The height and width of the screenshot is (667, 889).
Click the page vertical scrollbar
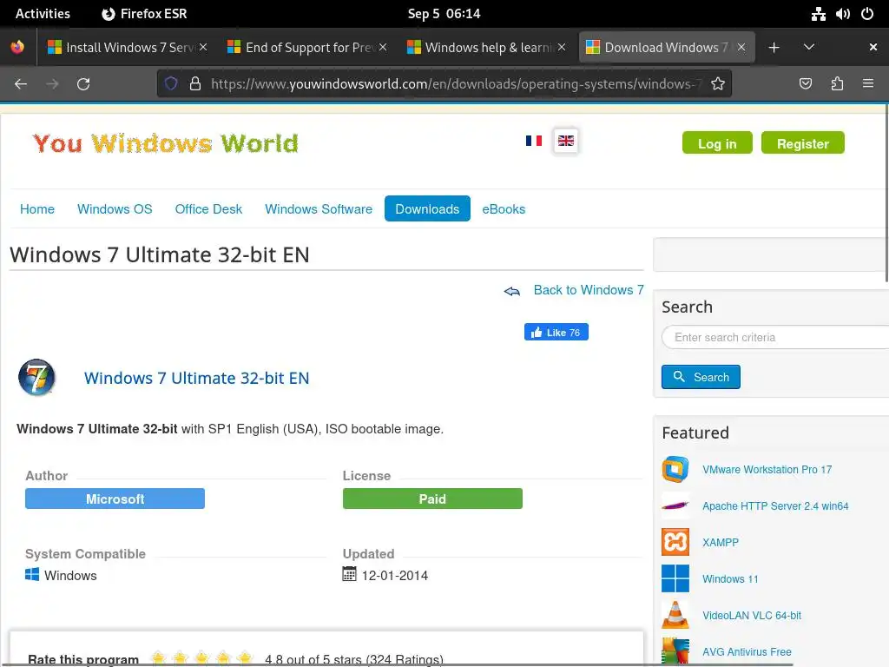(x=886, y=193)
